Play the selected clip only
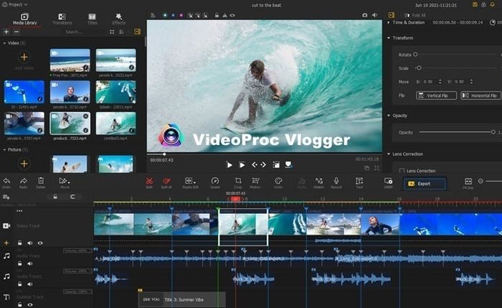 [242, 164]
